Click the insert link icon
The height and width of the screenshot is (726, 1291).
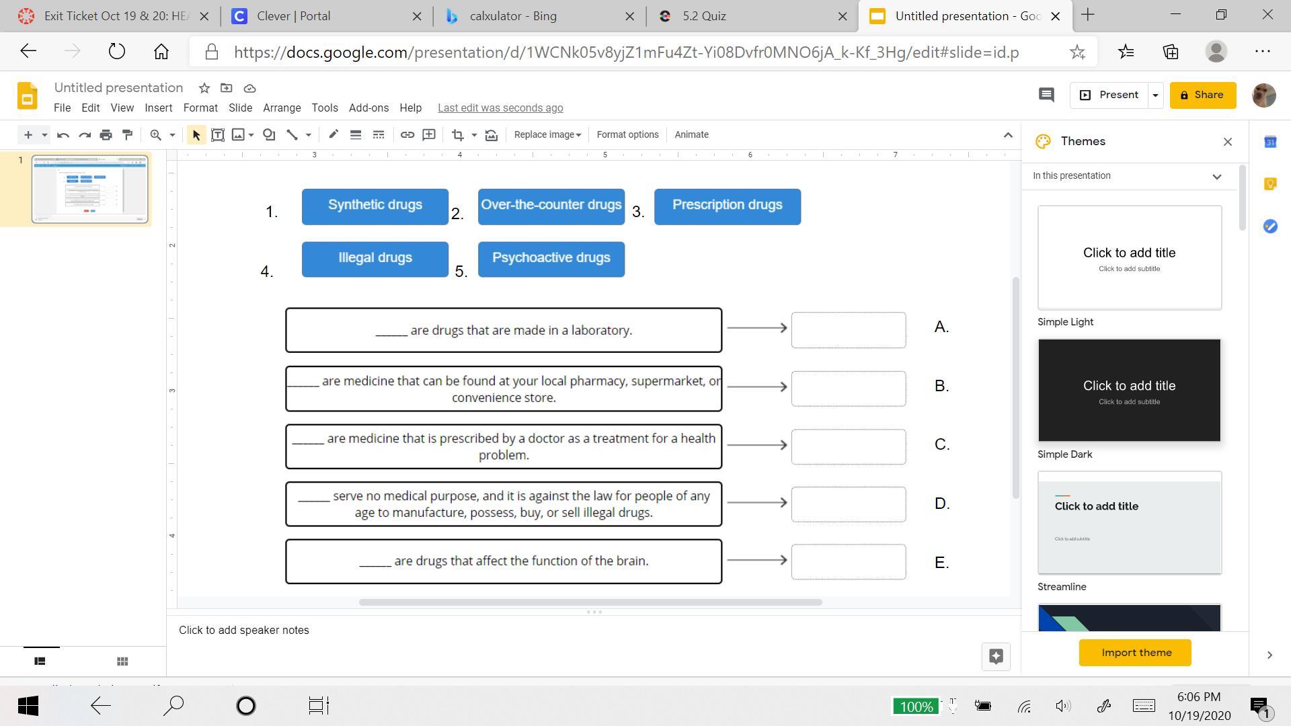pos(407,135)
